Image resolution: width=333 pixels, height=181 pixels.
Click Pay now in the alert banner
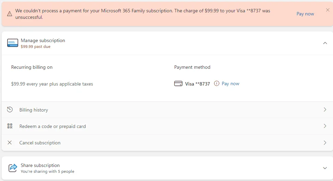click(305, 14)
